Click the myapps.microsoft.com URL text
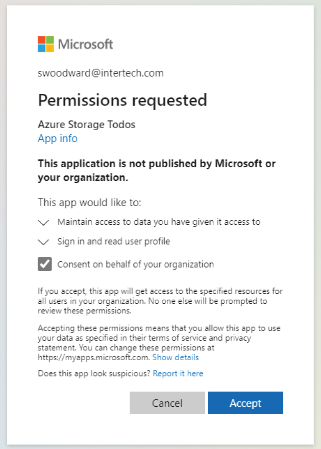Viewport: 321px width, 449px height. [93, 357]
